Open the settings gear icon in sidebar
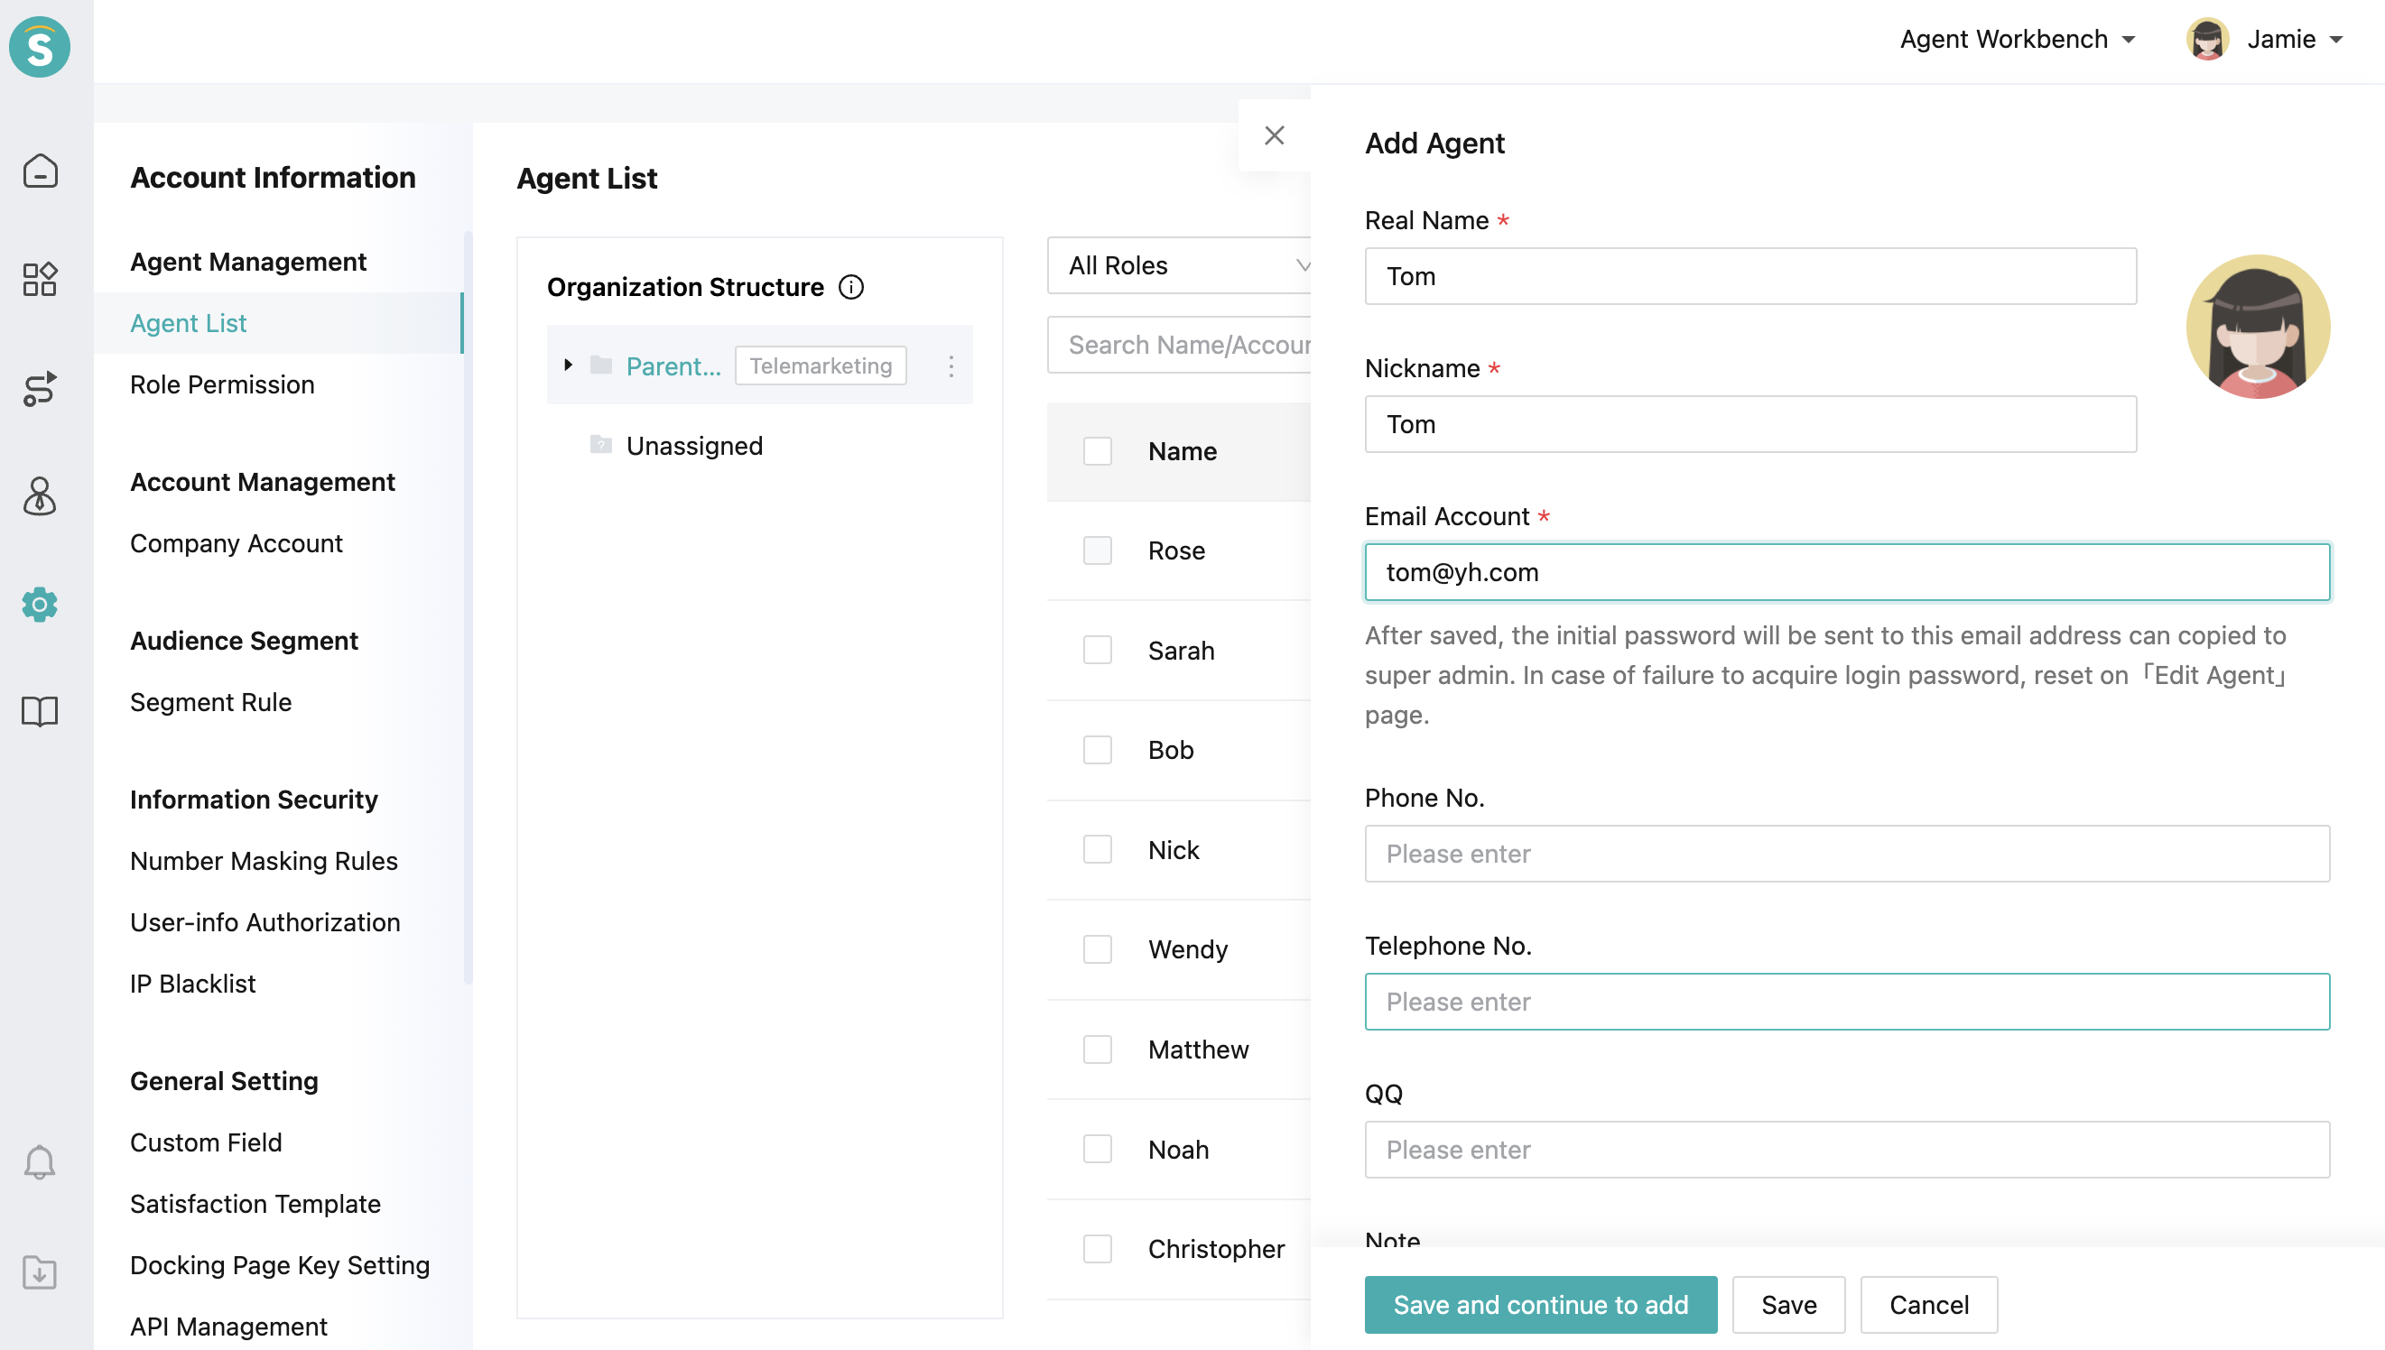 [x=40, y=605]
